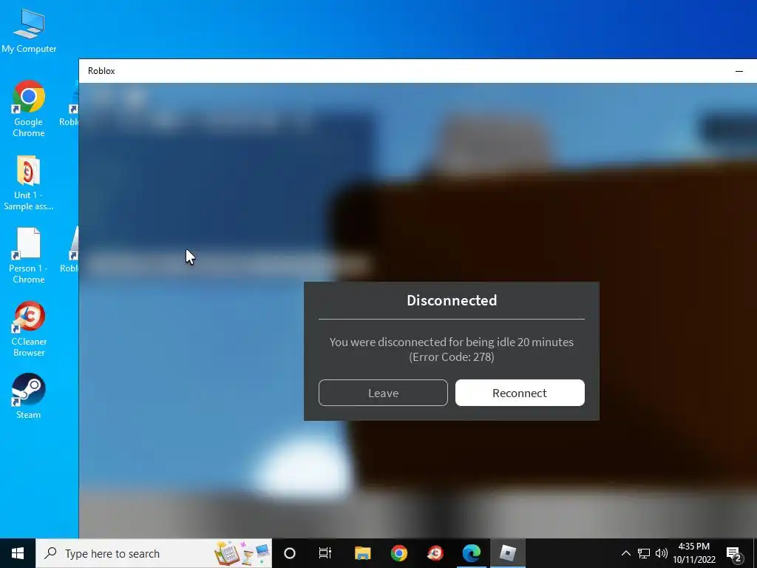The height and width of the screenshot is (568, 757).
Task: Click the Roblox window title text
Action: (101, 70)
